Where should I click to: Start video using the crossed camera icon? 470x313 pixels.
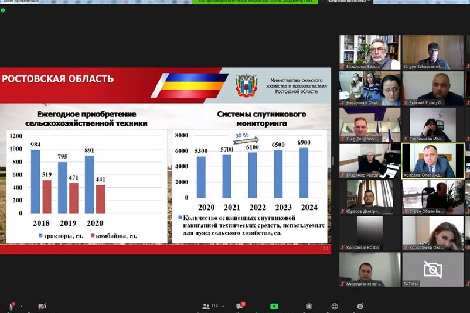[42, 306]
